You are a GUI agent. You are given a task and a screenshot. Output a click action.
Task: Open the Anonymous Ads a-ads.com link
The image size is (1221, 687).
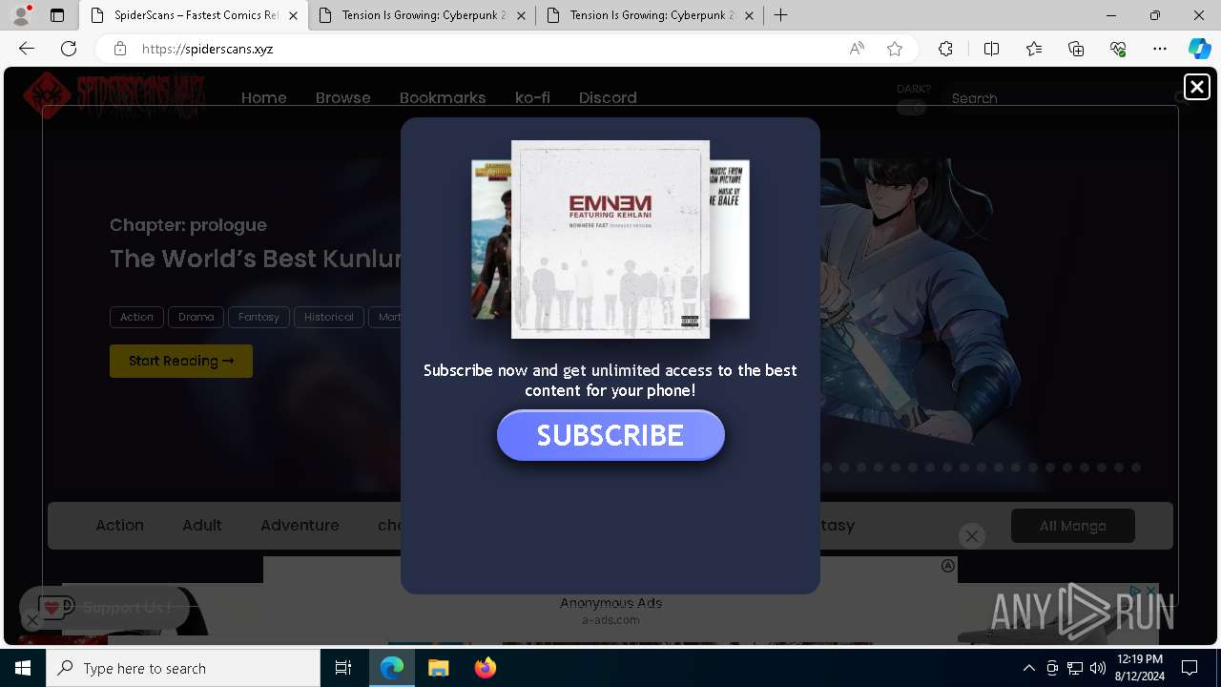pyautogui.click(x=610, y=611)
